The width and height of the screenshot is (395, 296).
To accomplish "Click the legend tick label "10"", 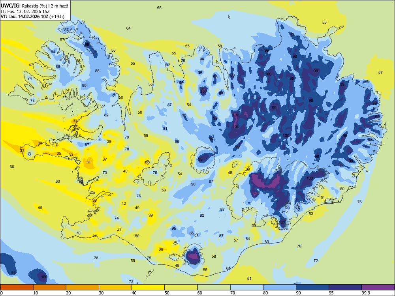I will pos(36,293).
